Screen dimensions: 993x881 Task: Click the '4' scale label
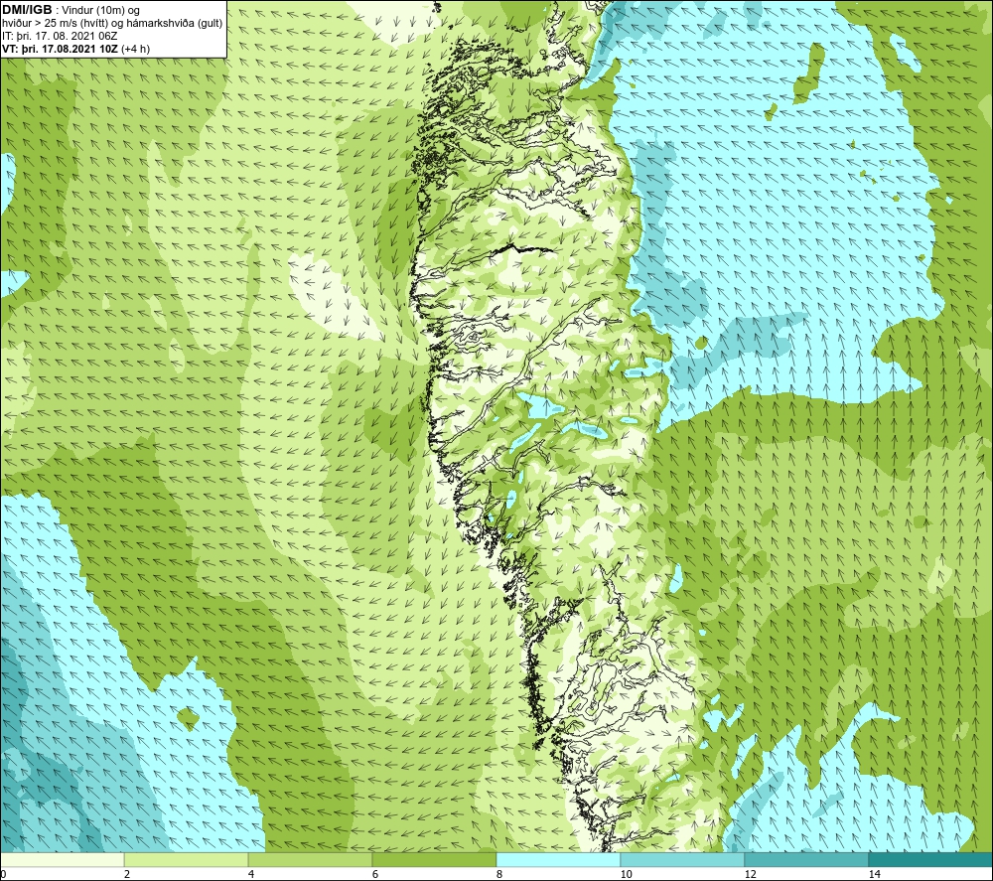coord(251,874)
